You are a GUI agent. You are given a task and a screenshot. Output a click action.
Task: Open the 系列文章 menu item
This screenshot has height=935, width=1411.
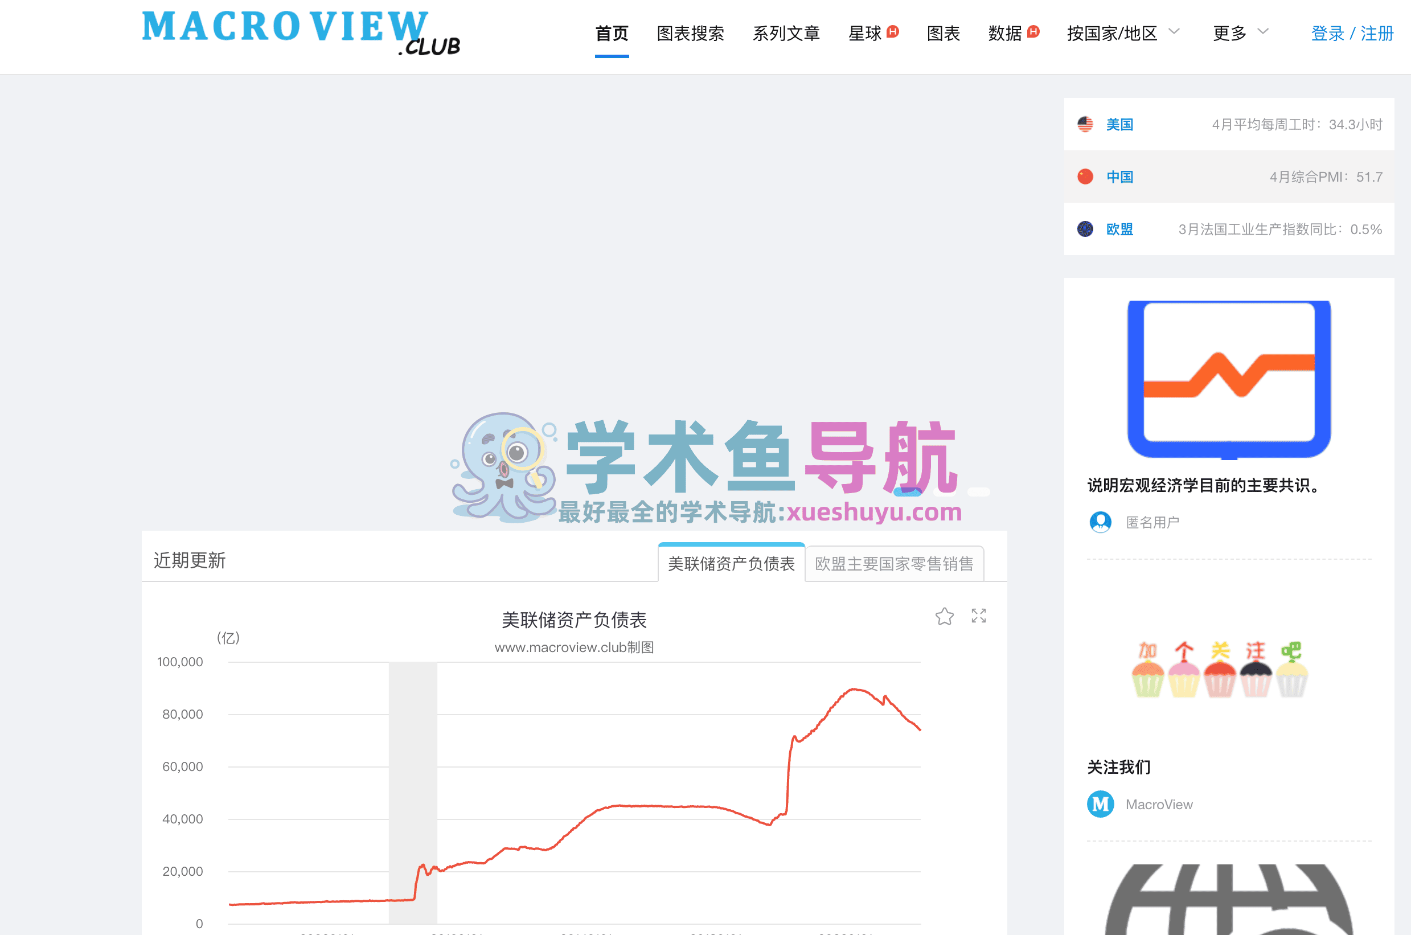787,34
